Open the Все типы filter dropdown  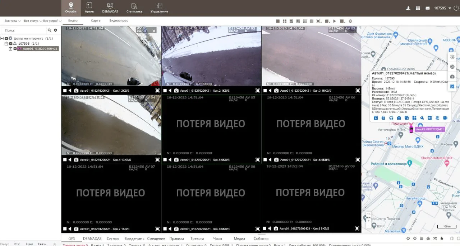(x=12, y=21)
